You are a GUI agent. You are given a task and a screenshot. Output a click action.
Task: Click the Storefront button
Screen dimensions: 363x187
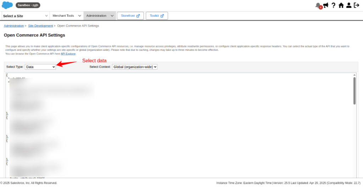point(130,16)
